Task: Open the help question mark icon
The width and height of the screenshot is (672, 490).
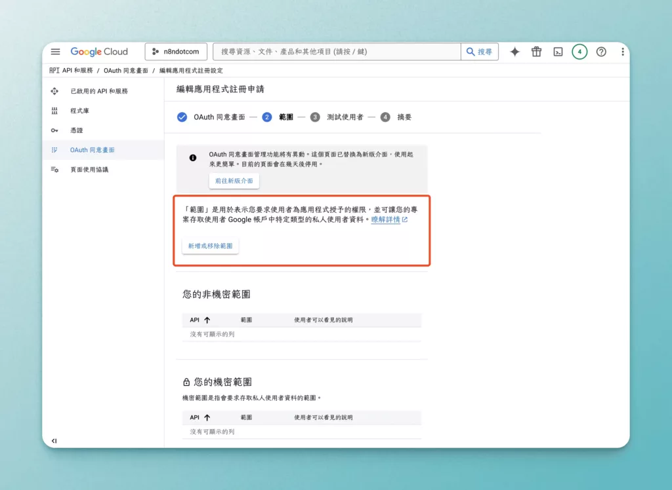Action: coord(601,52)
